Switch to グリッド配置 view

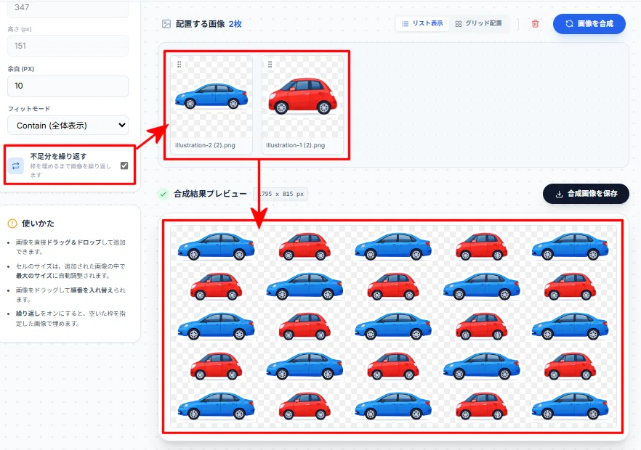[x=478, y=24]
